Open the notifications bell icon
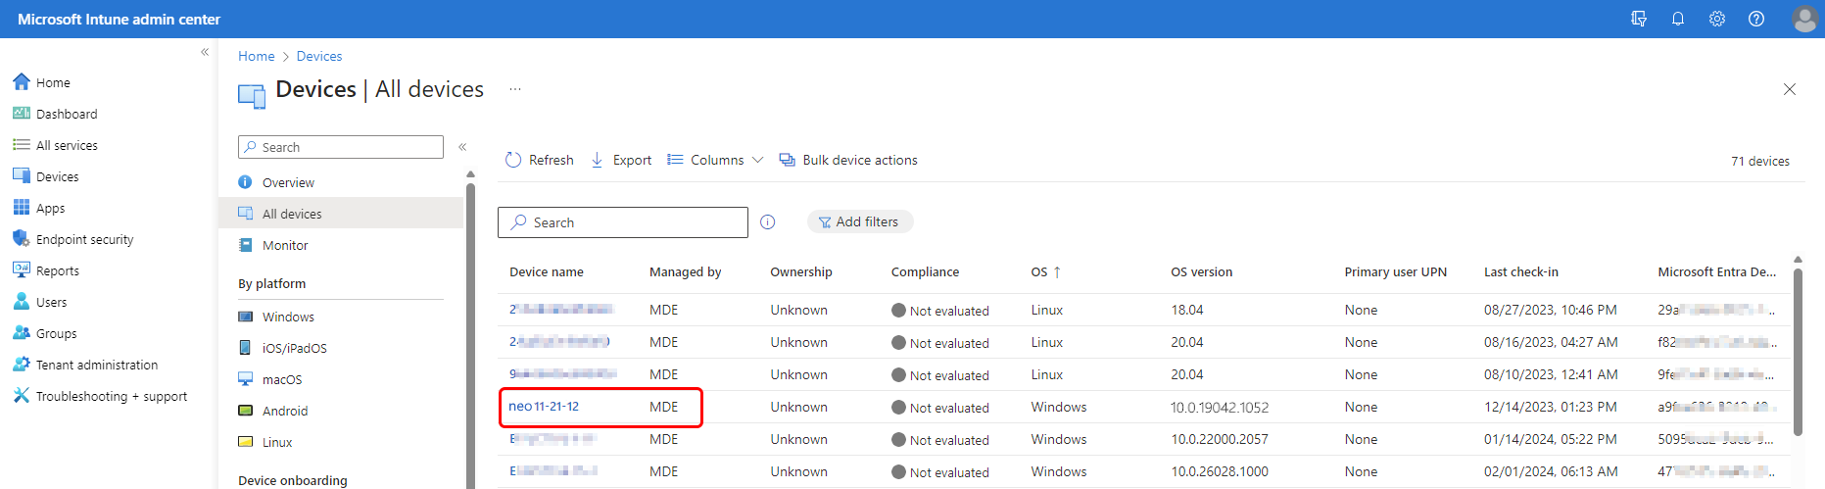Viewport: 1825px width, 489px height. point(1678,19)
